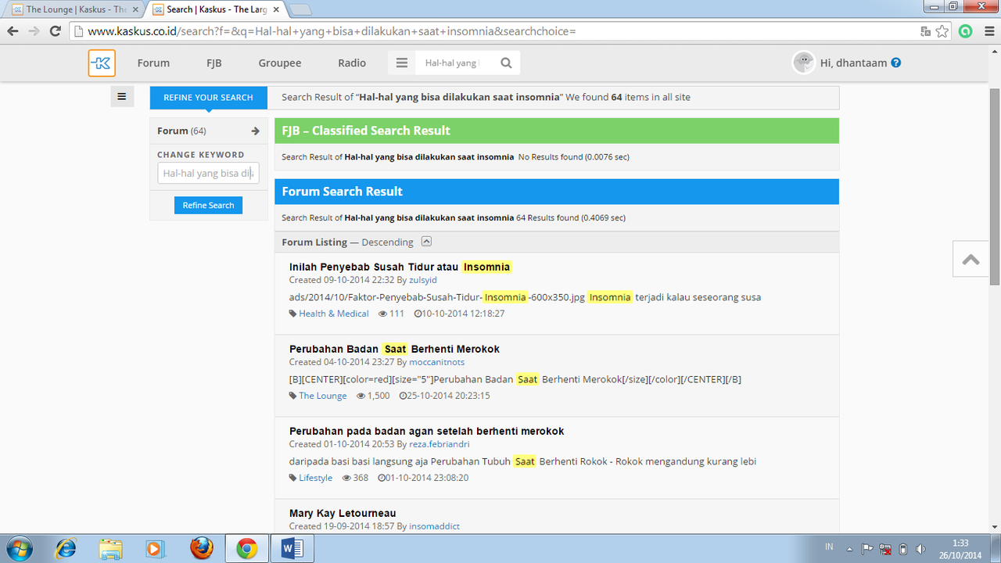Click Hi, dhantaam greeting text
The image size is (1001, 563).
[x=853, y=63]
